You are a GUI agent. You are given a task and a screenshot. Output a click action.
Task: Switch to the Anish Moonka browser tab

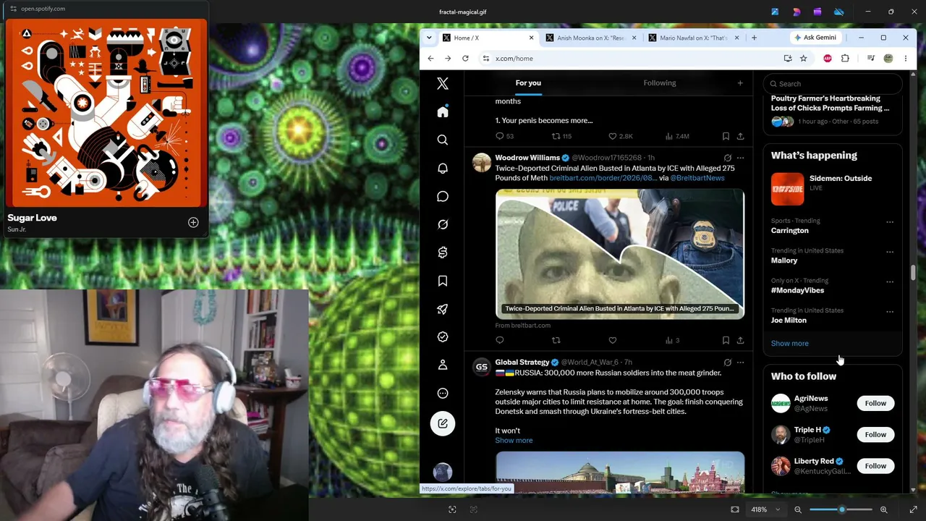tap(591, 38)
